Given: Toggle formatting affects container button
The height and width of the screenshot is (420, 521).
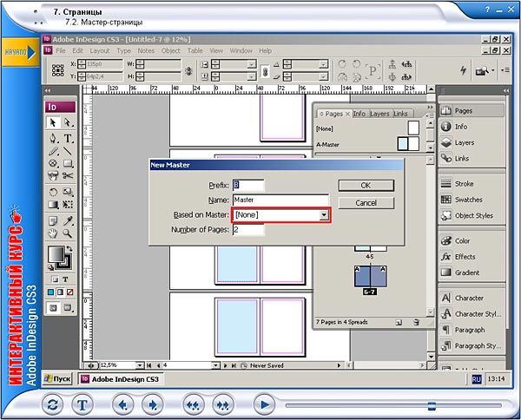Looking at the screenshot, I should point(56,279).
